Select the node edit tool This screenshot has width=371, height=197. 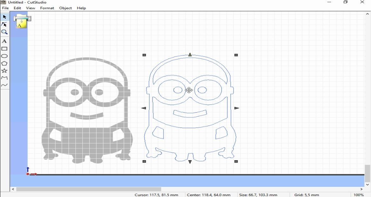[x=4, y=24]
